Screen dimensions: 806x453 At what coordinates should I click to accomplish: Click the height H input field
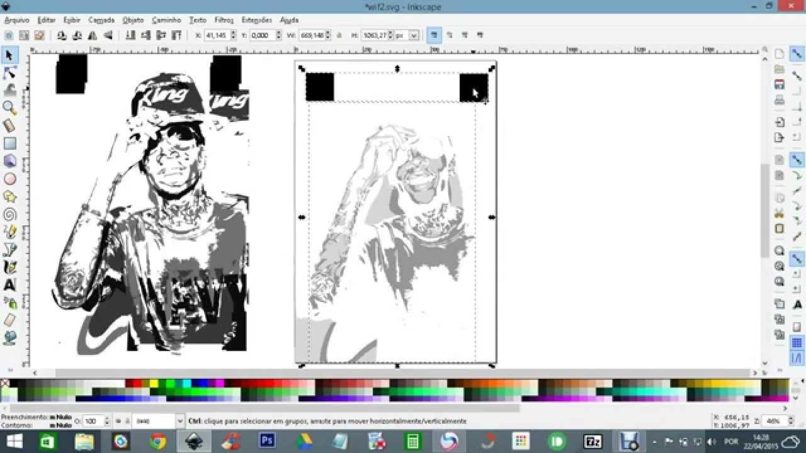(374, 36)
